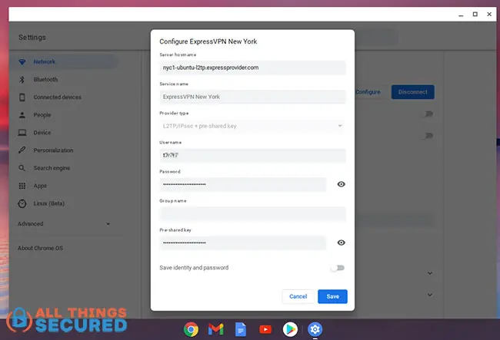Focus the Pre-shared key field
The image size is (500, 340).
243,243
